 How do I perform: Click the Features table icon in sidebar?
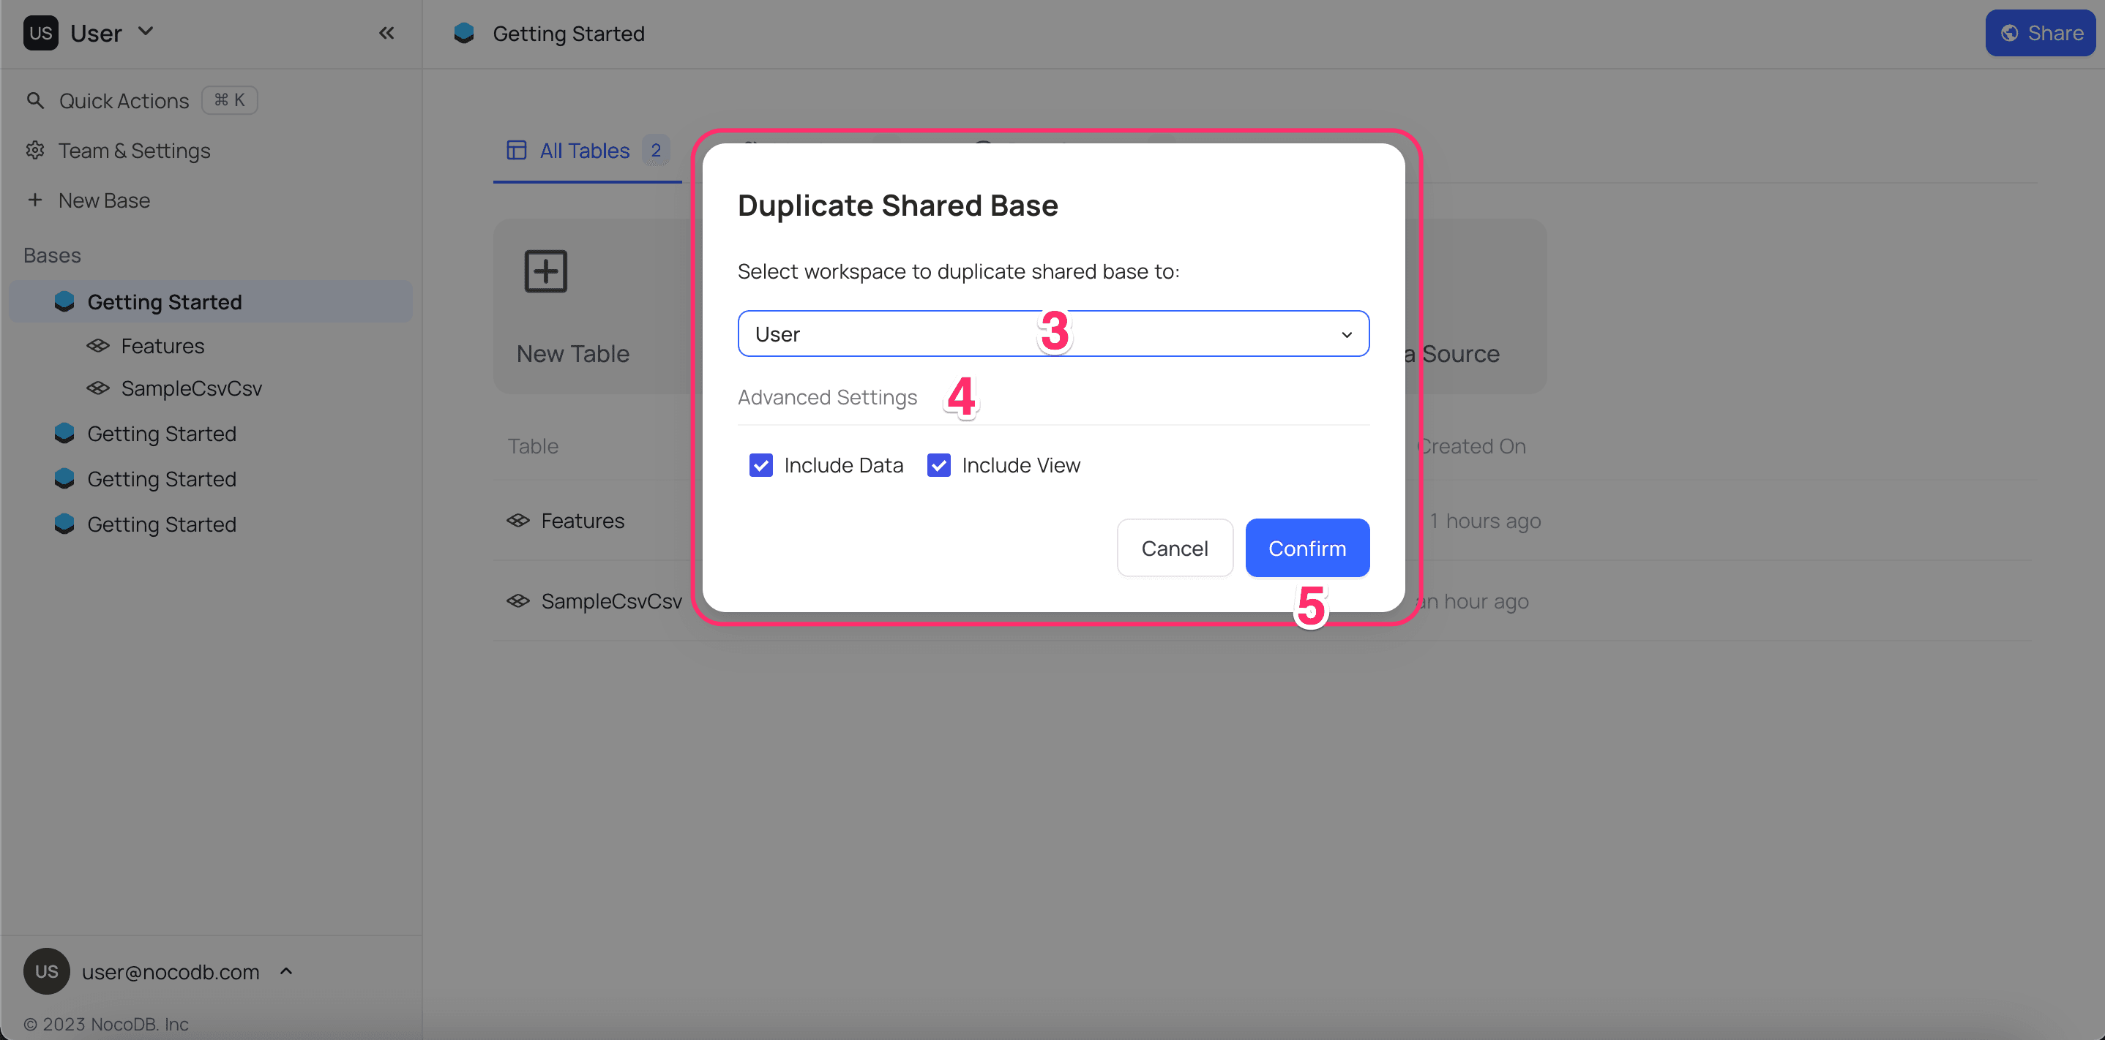click(98, 346)
